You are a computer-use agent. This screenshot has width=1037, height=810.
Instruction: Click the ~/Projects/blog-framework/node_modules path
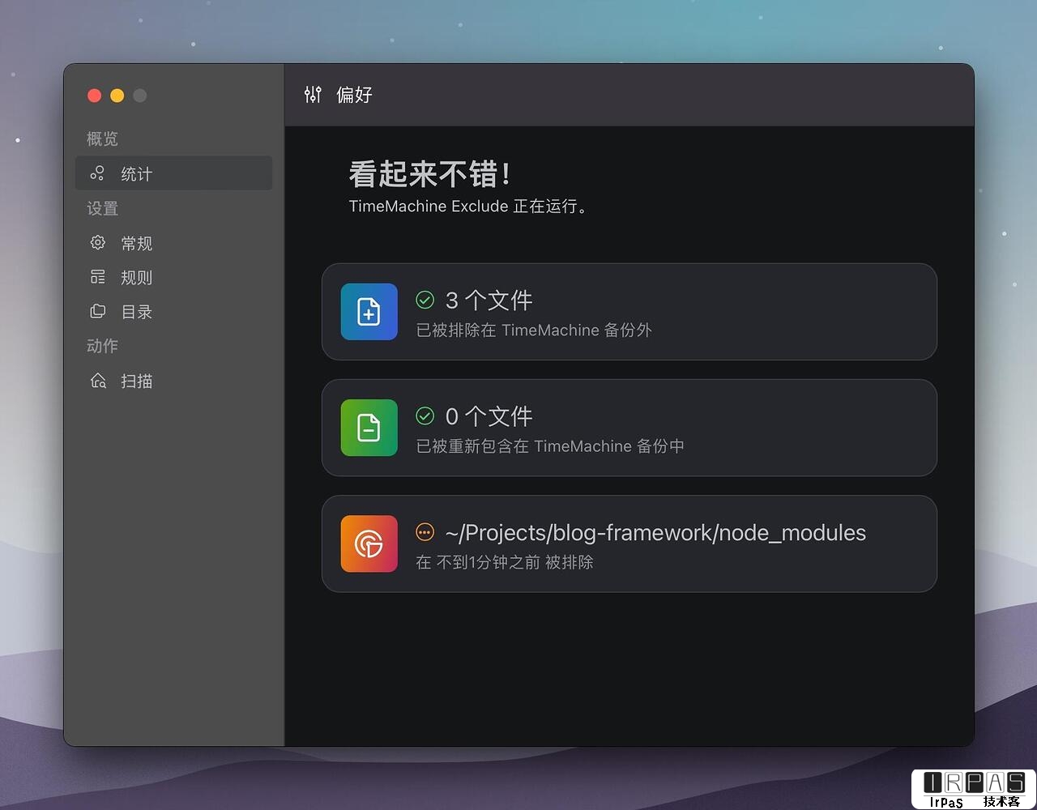coord(655,533)
